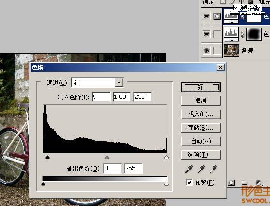Click the chain link icon beside the black mask
Screen dimensions: 270x206
[242, 34]
